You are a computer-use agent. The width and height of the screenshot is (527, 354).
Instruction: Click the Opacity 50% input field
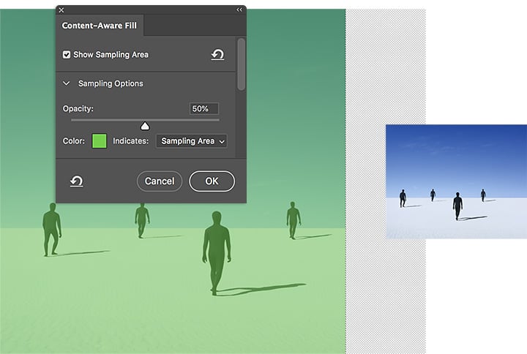pyautogui.click(x=204, y=108)
